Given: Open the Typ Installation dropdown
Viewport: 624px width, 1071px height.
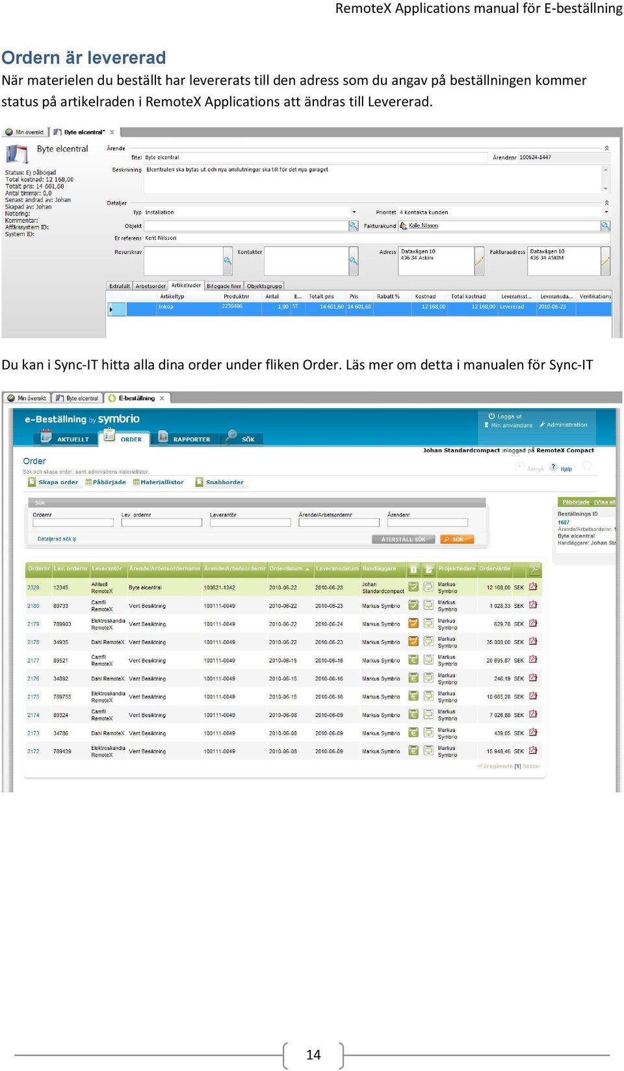Looking at the screenshot, I should pyautogui.click(x=354, y=212).
